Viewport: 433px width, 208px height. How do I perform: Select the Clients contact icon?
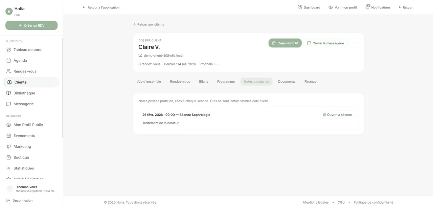[9, 82]
